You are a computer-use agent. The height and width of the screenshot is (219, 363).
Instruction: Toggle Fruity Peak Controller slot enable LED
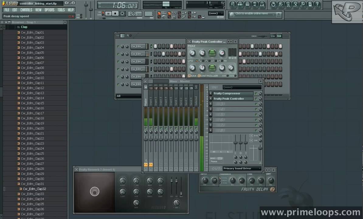point(256,99)
